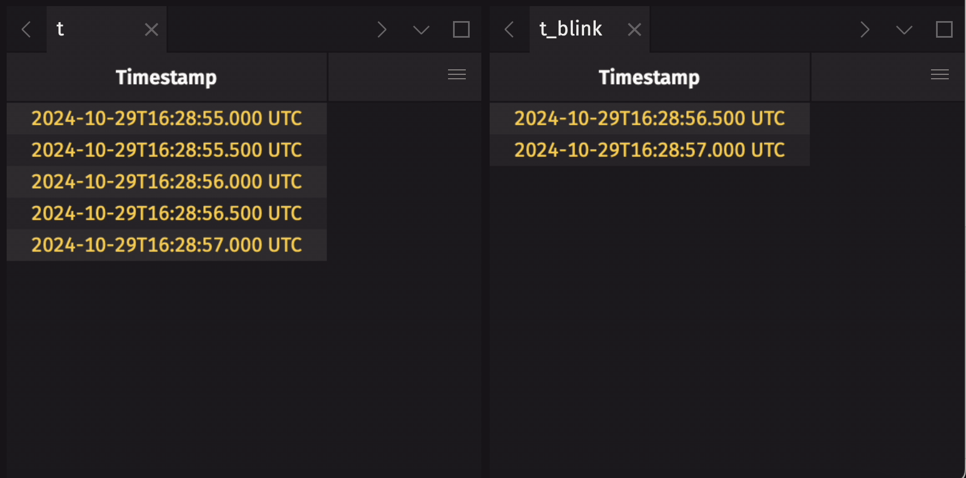Click the Timestamp header in the t_blink table
Image resolution: width=966 pixels, height=478 pixels.
click(650, 77)
